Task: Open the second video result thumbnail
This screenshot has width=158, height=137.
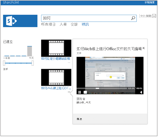Action: pyautogui.click(x=56, y=77)
